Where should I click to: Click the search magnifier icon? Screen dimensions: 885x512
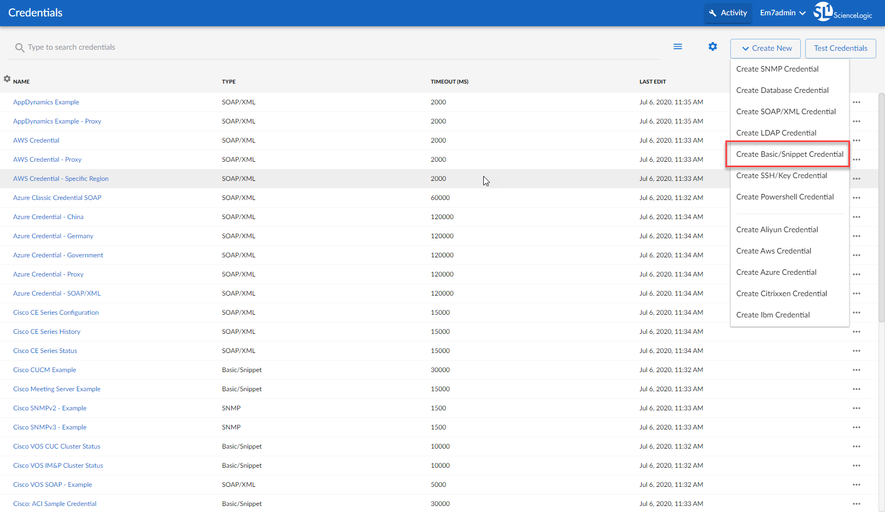pos(20,48)
